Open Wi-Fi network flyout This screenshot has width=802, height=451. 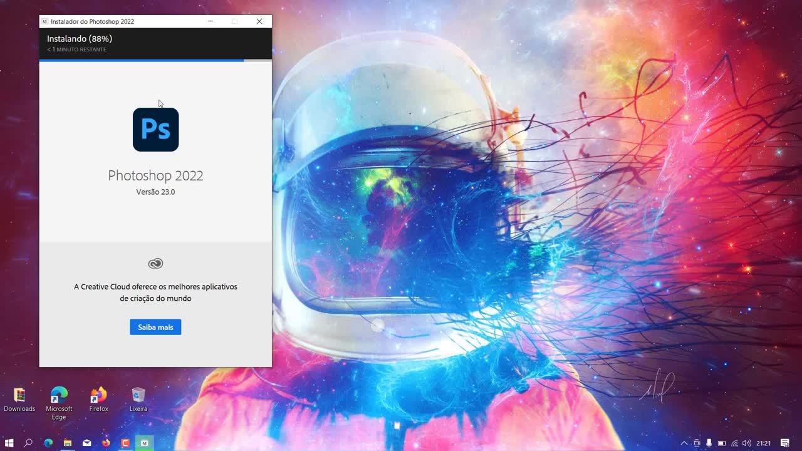click(734, 443)
